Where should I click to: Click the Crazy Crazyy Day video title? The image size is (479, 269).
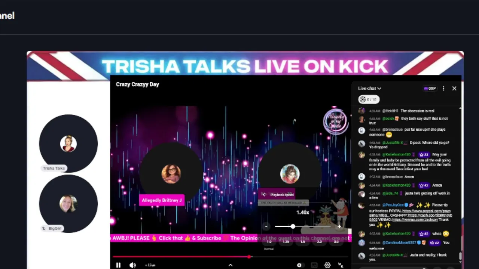point(137,84)
